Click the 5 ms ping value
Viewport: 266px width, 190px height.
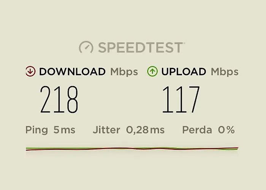[64, 130]
